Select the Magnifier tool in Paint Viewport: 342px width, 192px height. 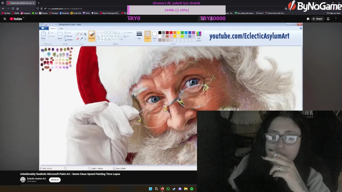[x=85, y=39]
